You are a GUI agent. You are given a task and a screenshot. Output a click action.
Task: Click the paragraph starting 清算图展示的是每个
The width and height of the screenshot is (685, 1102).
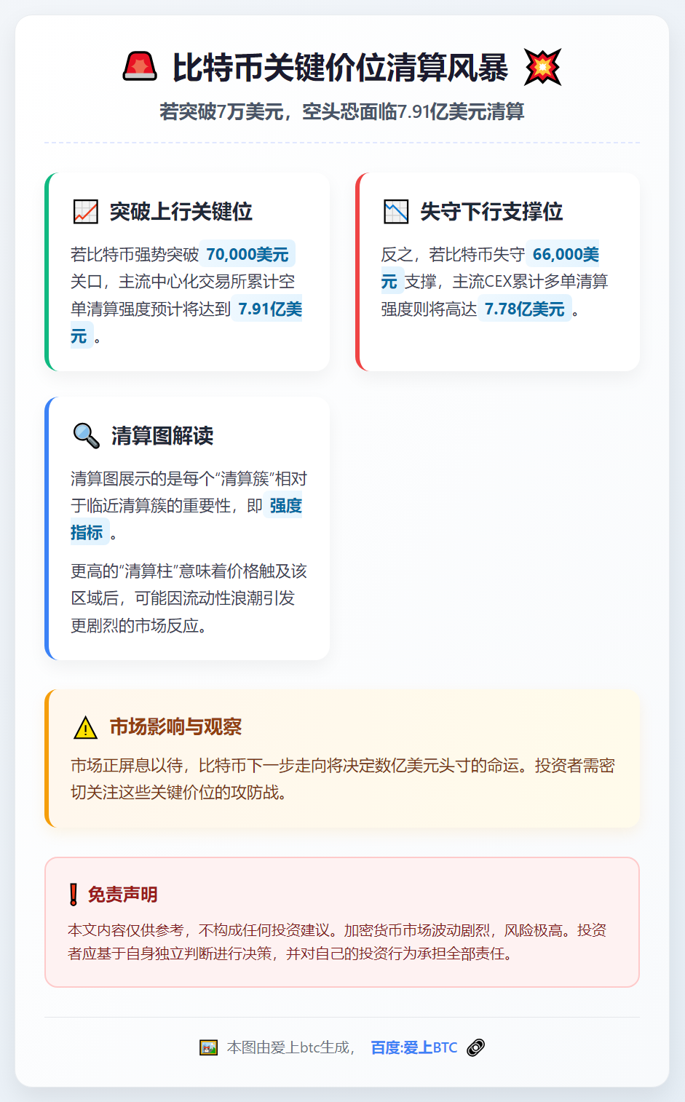point(189,506)
